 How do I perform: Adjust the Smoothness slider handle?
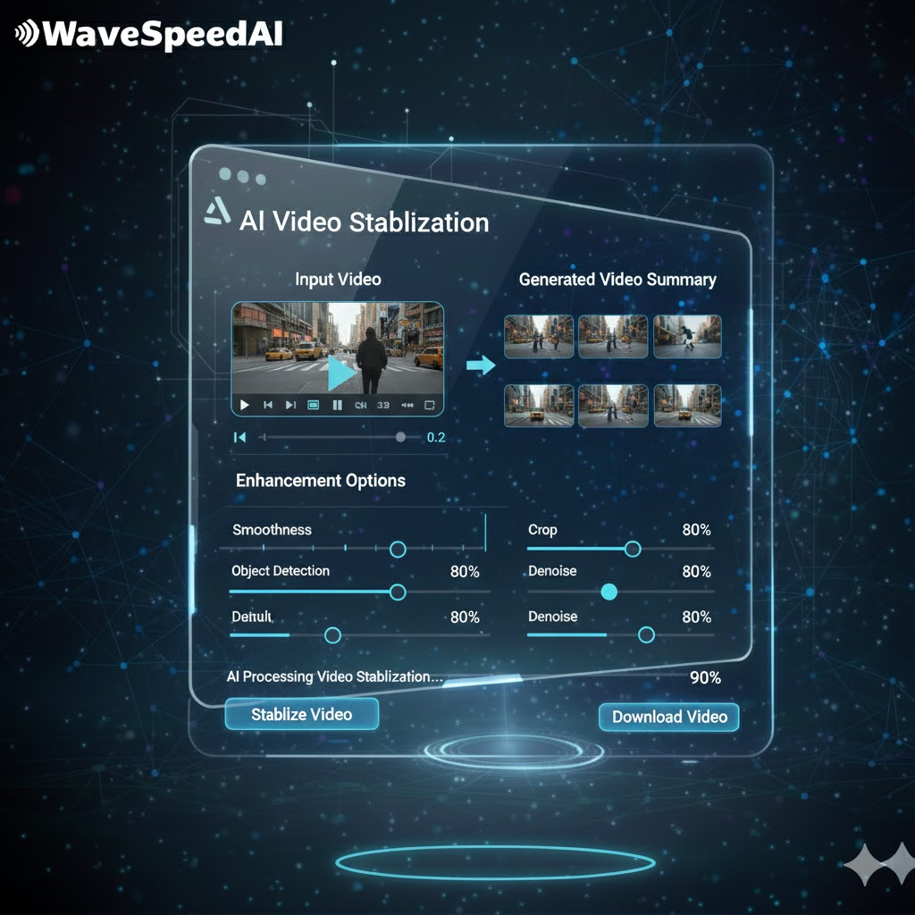tap(398, 550)
